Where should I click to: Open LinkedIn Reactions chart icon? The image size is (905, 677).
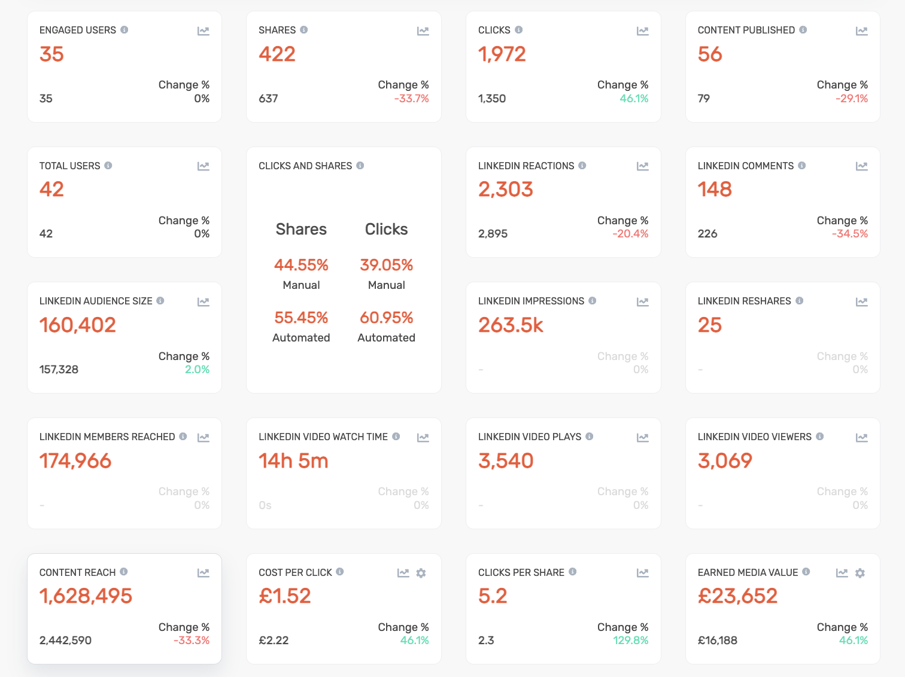pyautogui.click(x=643, y=166)
